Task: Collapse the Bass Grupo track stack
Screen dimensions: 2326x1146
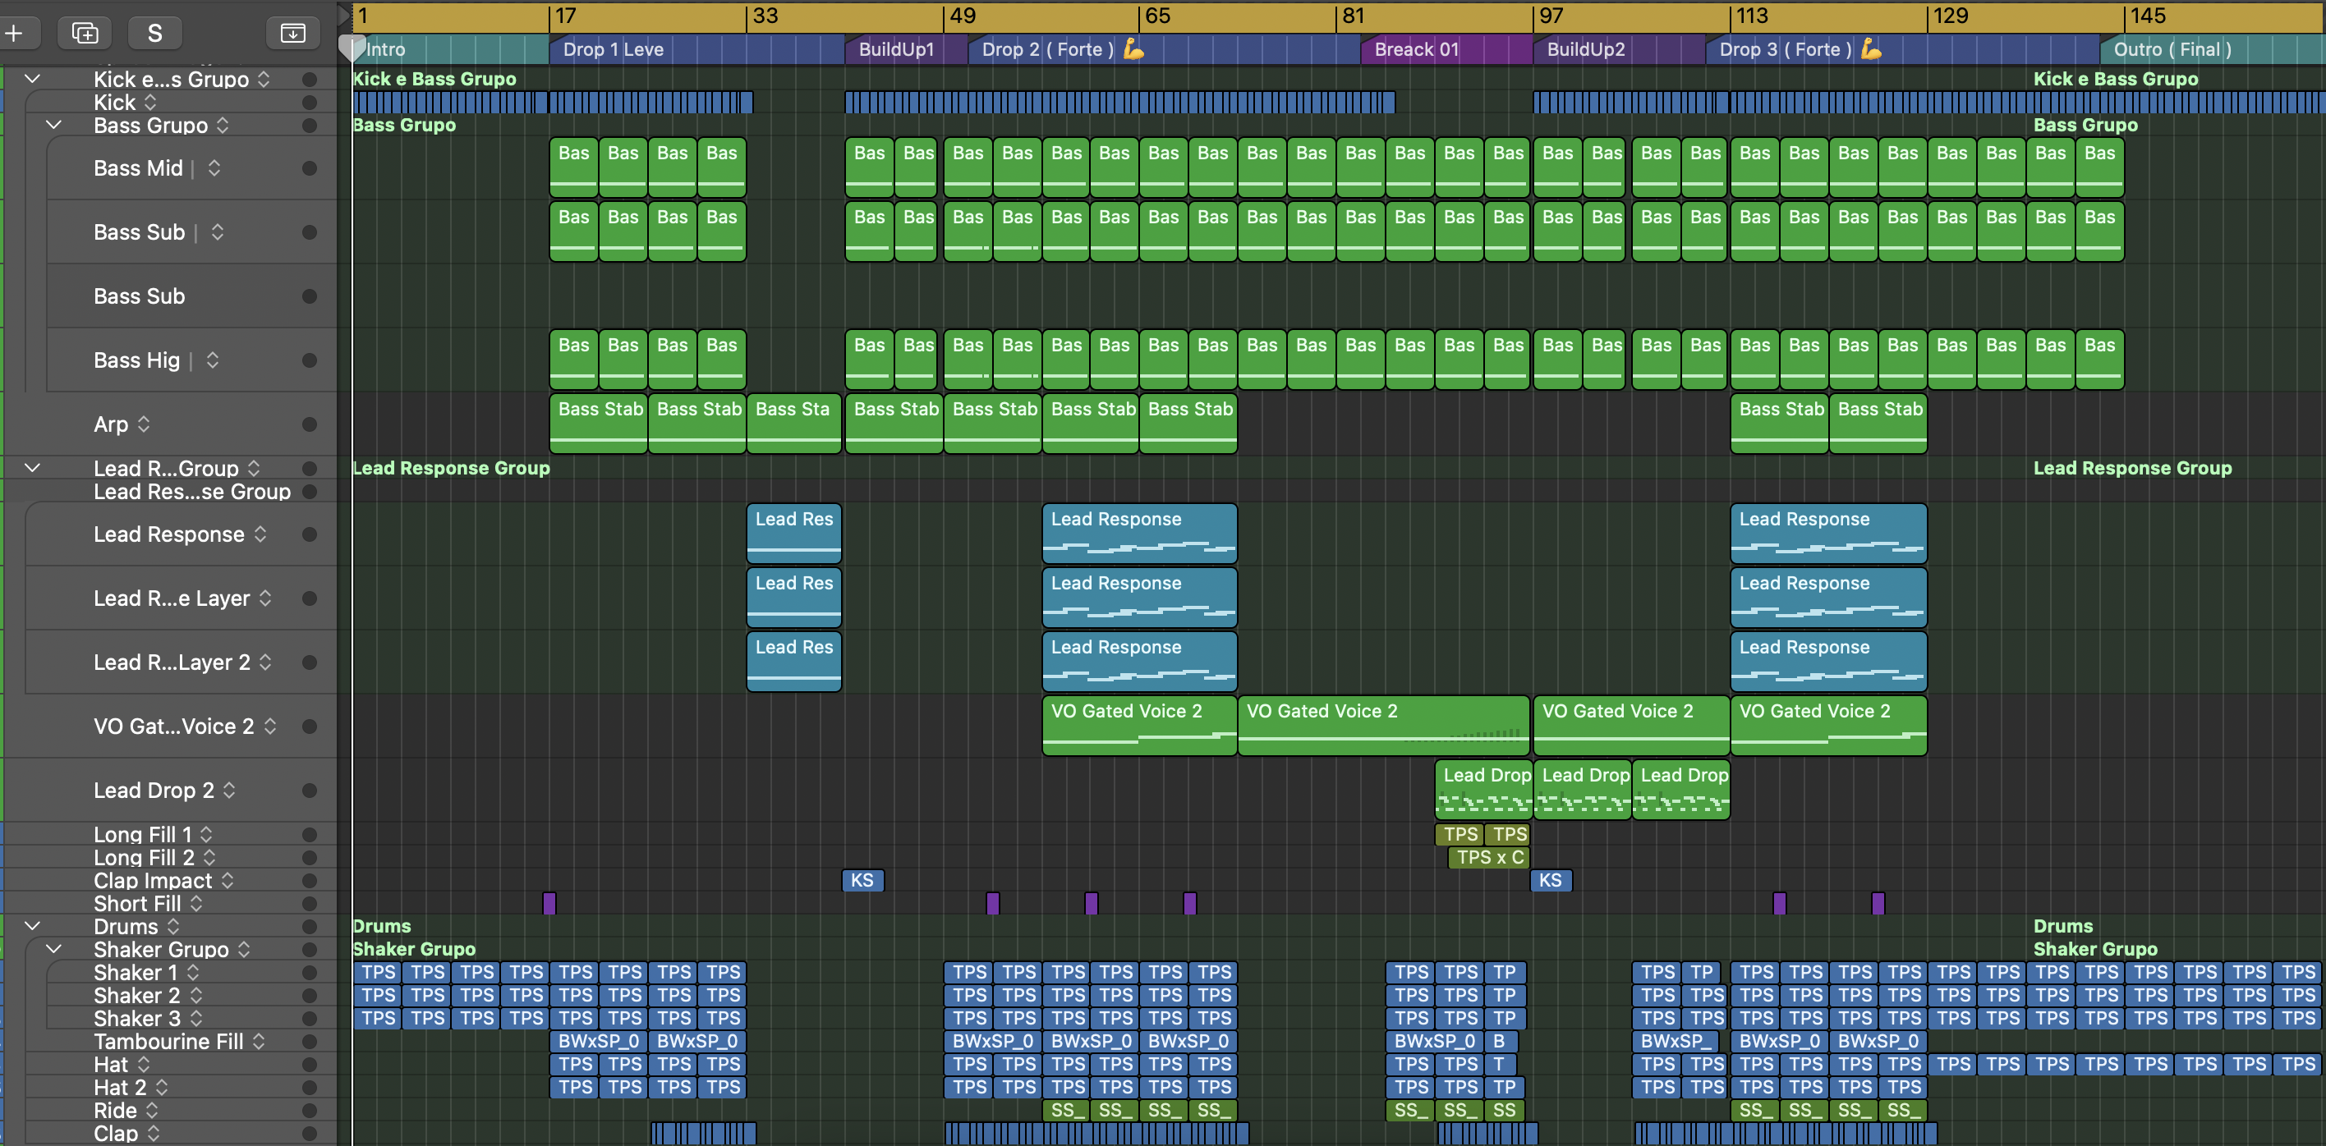Action: point(54,126)
